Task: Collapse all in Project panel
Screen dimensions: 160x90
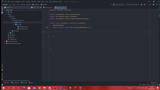Action: tap(35, 7)
